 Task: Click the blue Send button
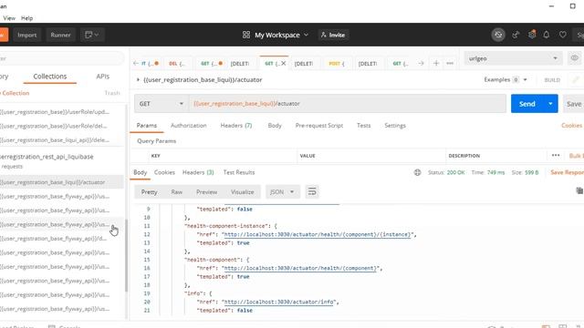coord(527,104)
